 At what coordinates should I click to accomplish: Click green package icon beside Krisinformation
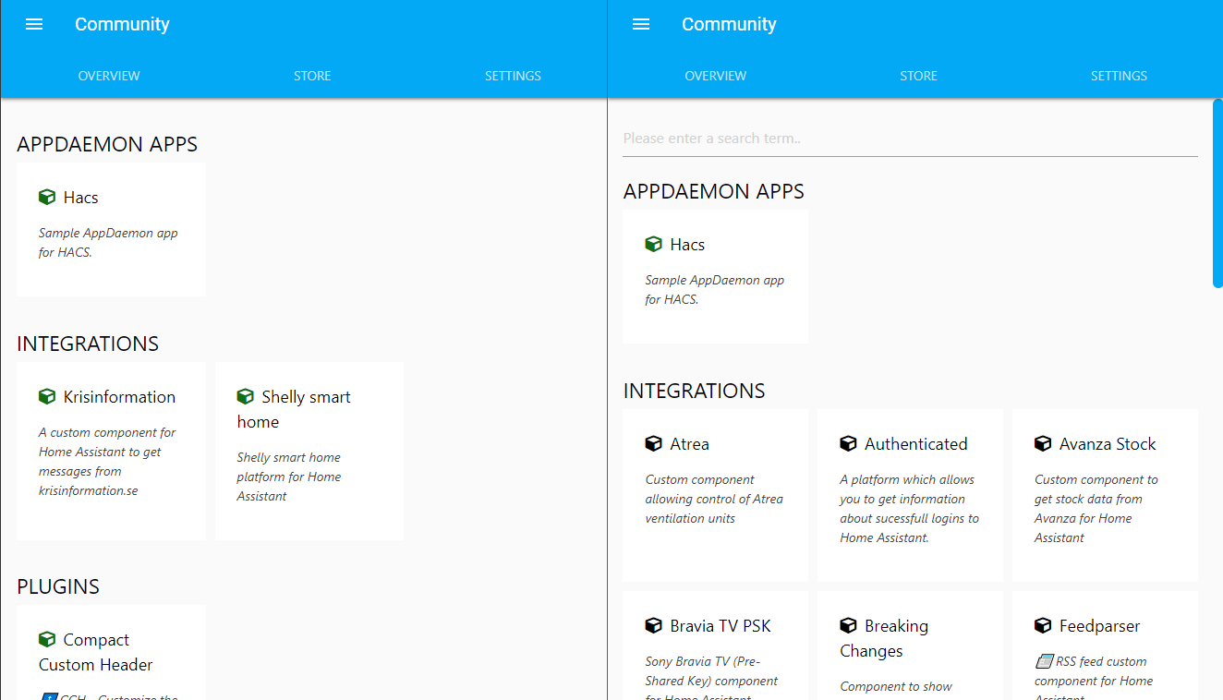pos(47,396)
